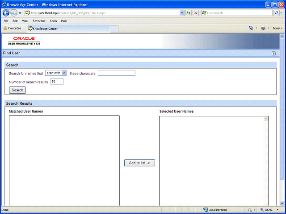Click the Matched User Names list box
Image resolution: width=286 pixels, height=214 pixels.
(x=64, y=160)
